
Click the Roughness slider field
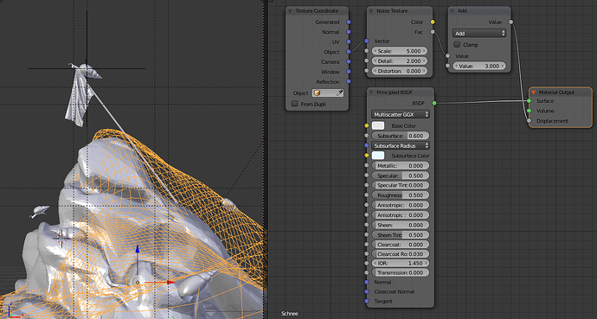point(400,195)
